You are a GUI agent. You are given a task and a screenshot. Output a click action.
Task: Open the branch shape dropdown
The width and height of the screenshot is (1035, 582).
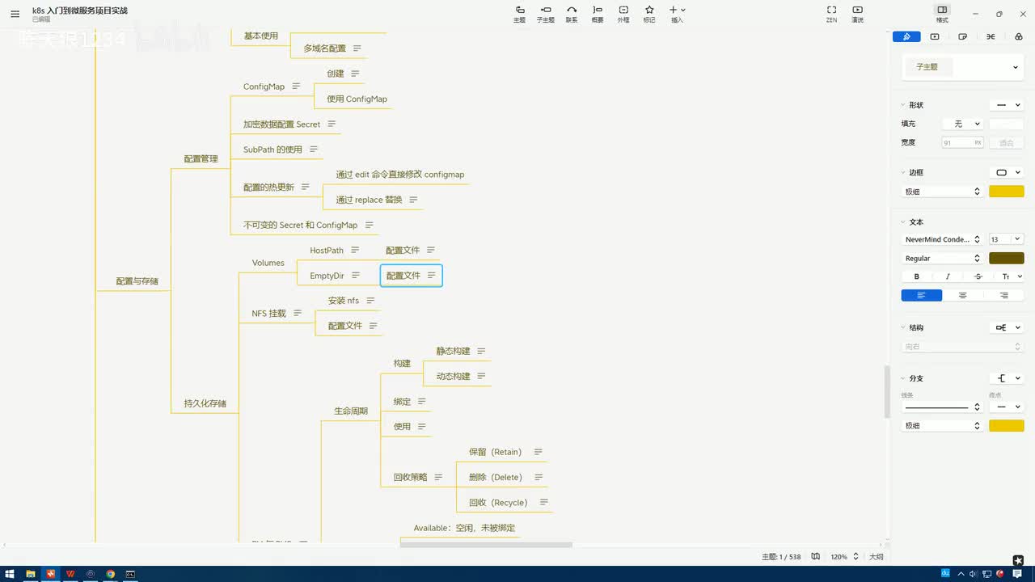click(x=1007, y=378)
